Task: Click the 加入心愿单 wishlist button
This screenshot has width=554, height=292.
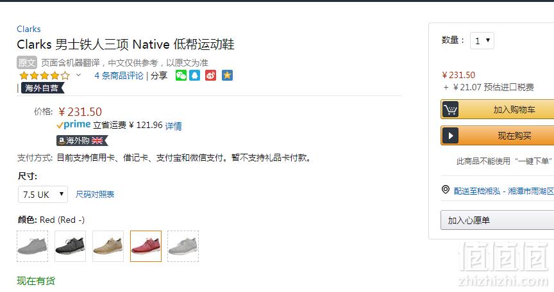Action: click(x=497, y=220)
